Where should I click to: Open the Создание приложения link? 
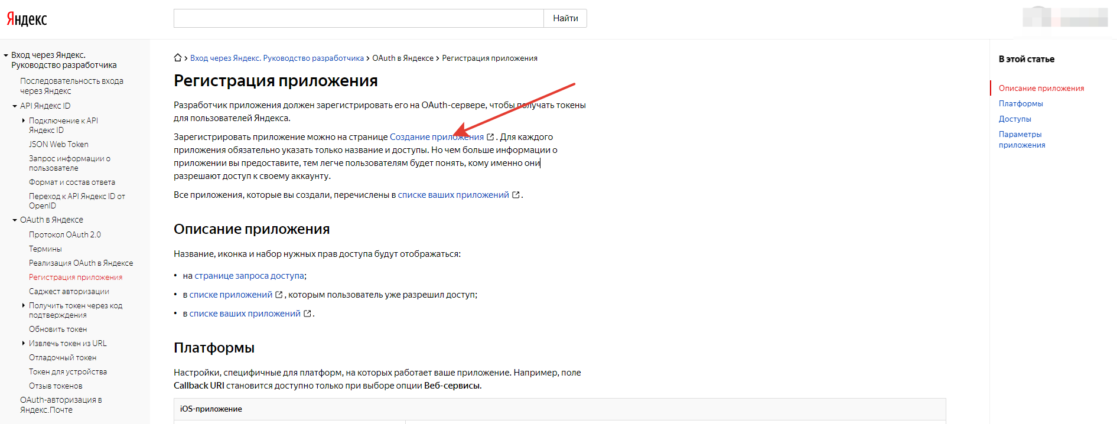[437, 137]
